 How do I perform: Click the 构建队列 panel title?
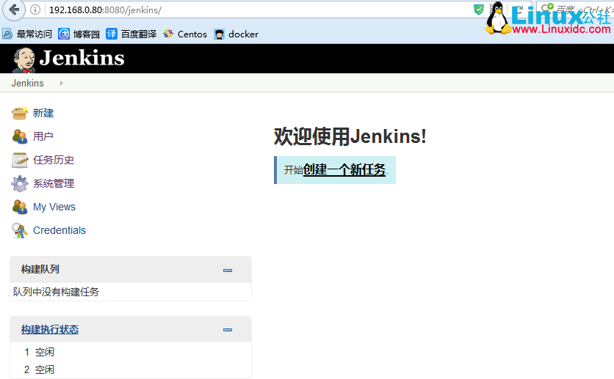pyautogui.click(x=40, y=269)
